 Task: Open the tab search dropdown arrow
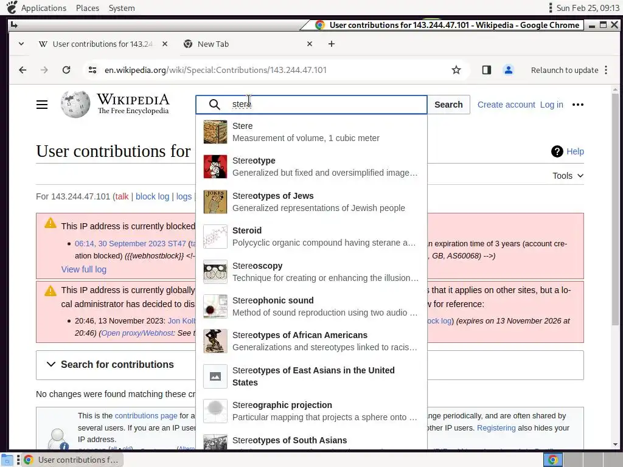tap(21, 44)
